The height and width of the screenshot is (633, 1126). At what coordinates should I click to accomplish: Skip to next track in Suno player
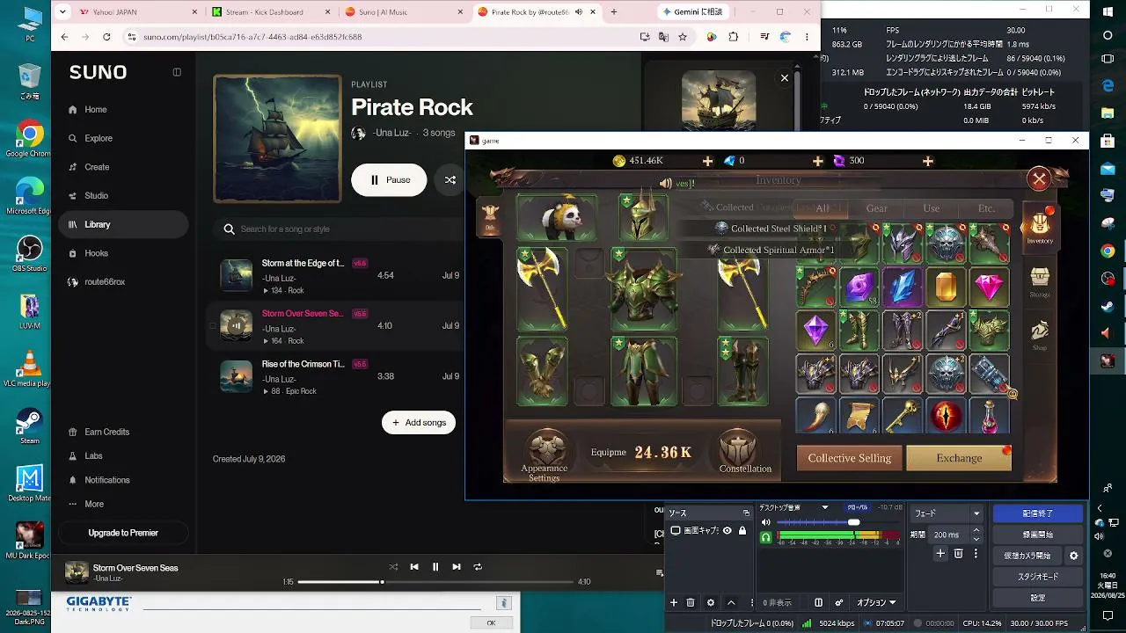[x=456, y=567]
